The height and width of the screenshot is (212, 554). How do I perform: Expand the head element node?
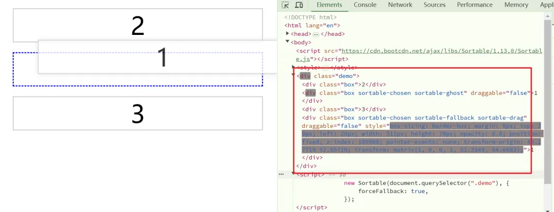pos(288,34)
